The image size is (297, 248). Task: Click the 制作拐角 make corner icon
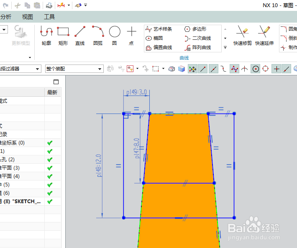tap(283, 47)
